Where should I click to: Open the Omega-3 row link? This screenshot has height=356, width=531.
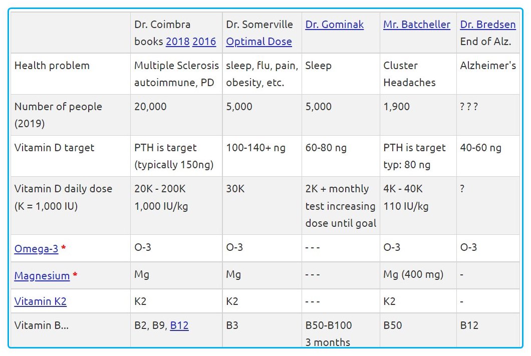(x=36, y=248)
